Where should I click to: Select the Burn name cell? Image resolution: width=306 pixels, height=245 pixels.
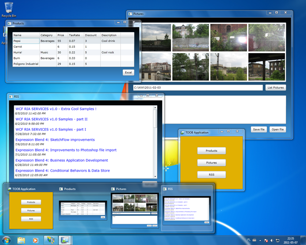point(26,58)
